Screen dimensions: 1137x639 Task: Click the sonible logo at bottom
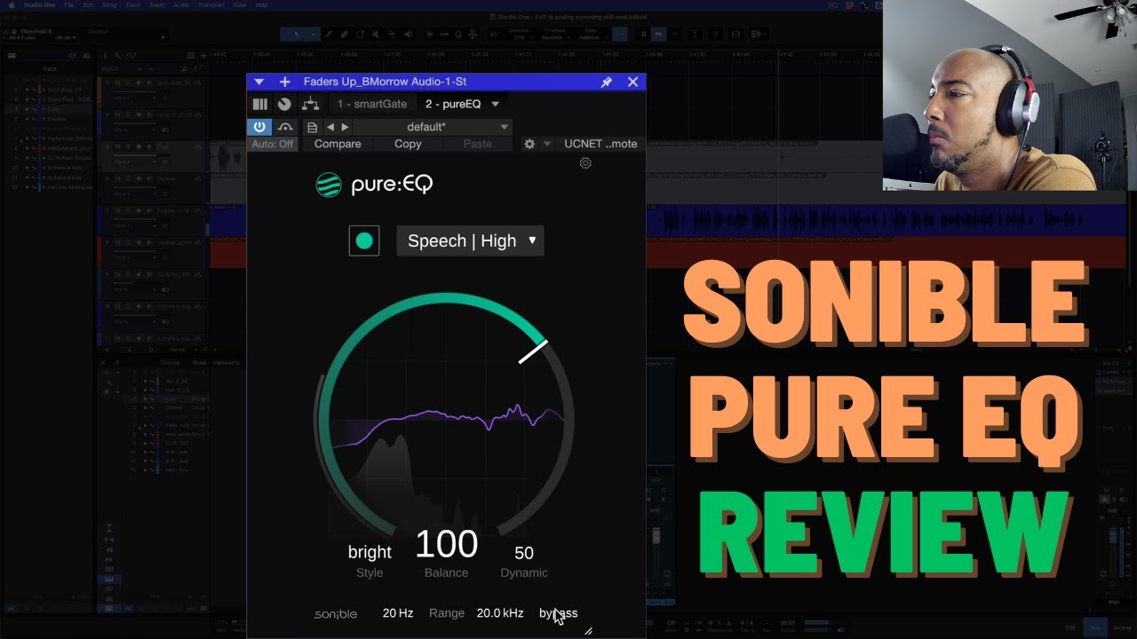336,613
